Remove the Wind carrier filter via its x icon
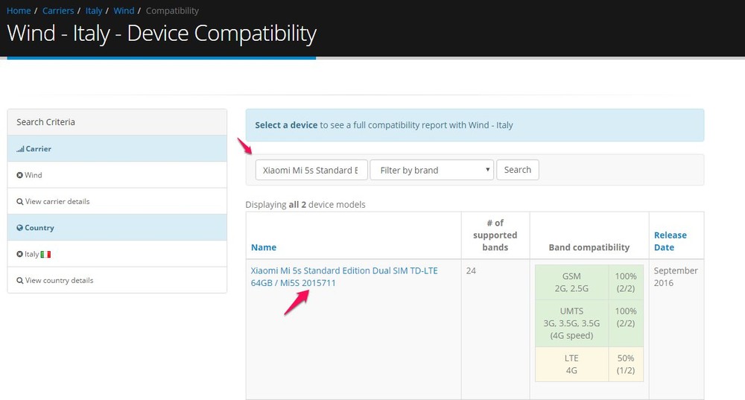Viewport: 745px width, 400px height. (20, 176)
